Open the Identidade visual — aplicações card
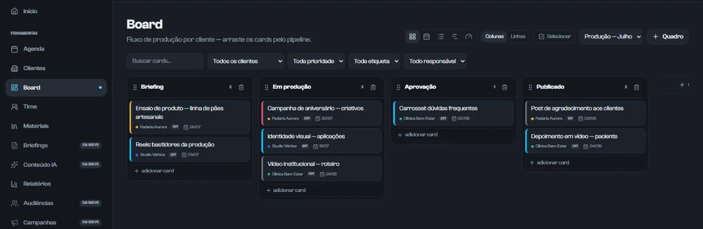Screen dimensions: 703x229 click(321, 141)
